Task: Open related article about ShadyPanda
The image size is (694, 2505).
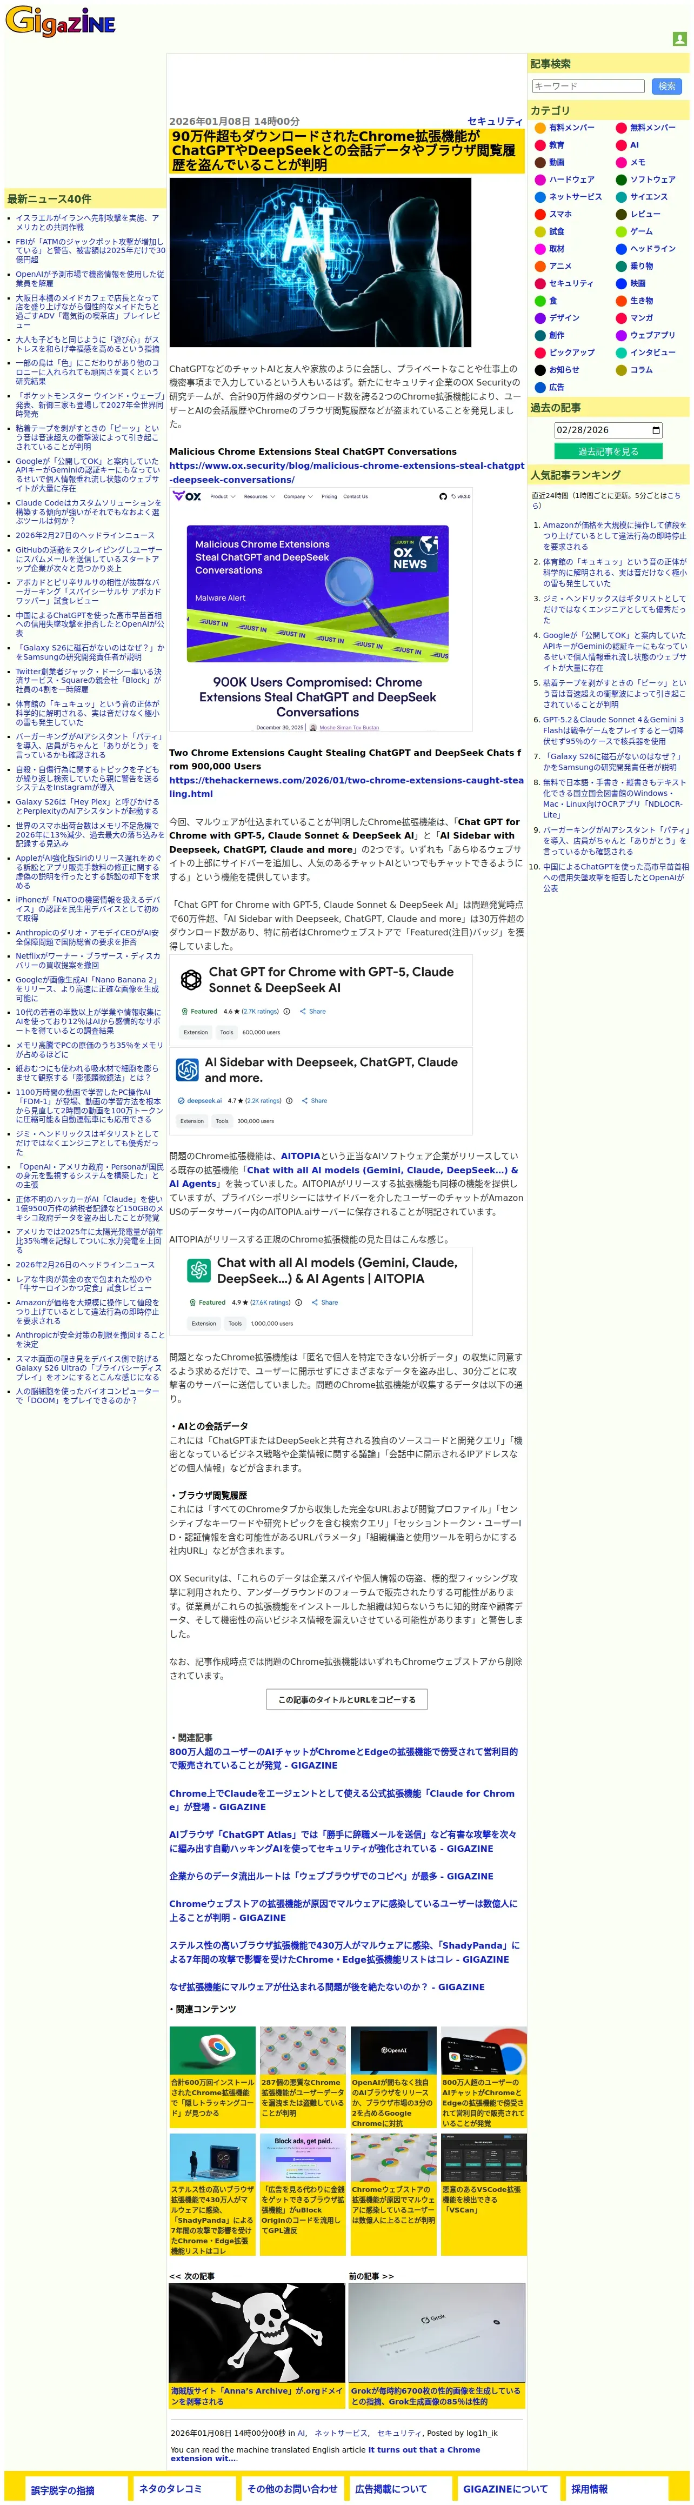Action: tap(344, 1952)
